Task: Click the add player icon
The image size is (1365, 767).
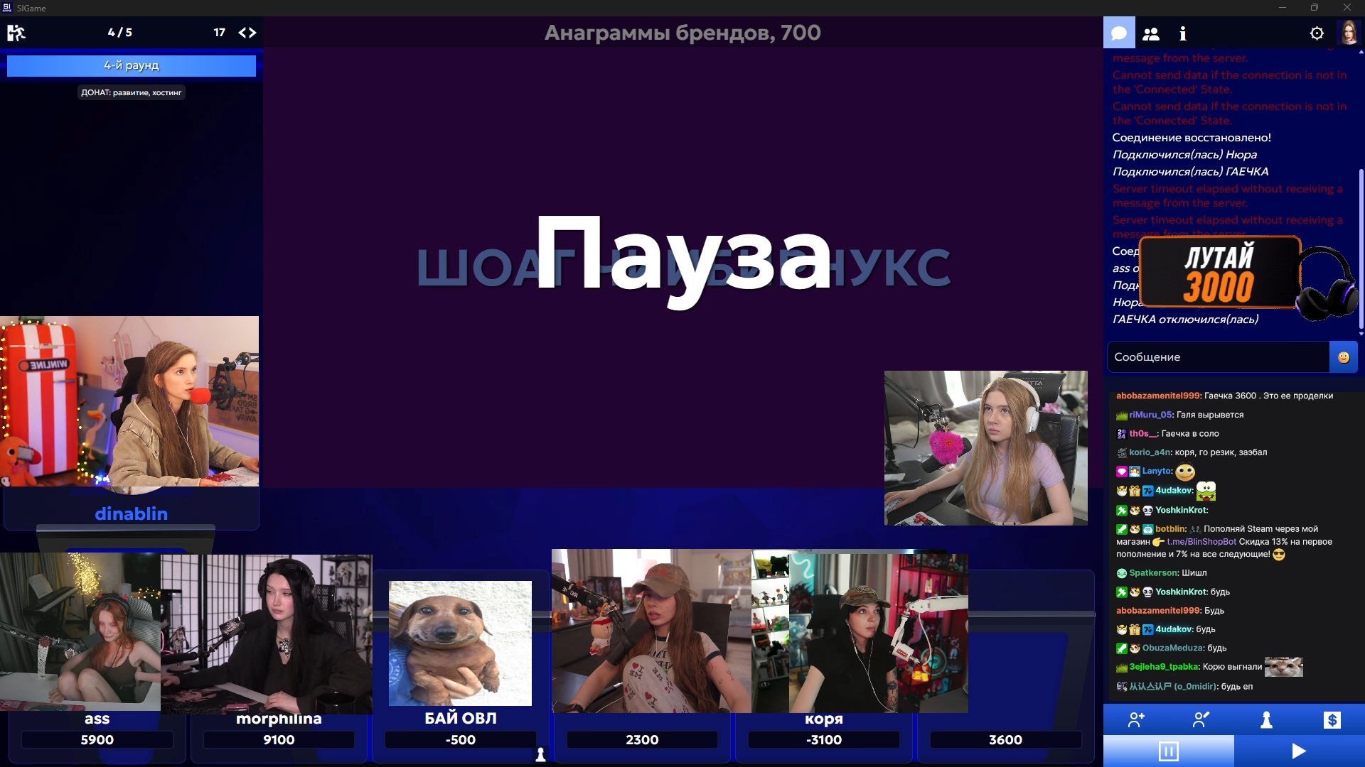Action: [x=1136, y=720]
